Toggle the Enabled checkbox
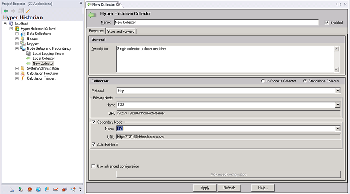The width and height of the screenshot is (350, 194). point(327,23)
